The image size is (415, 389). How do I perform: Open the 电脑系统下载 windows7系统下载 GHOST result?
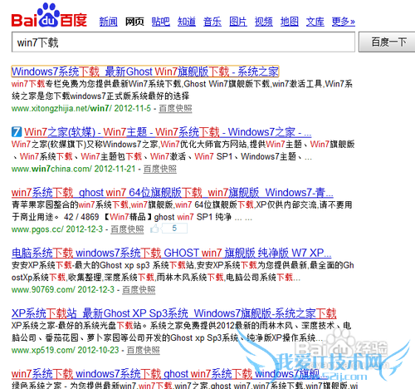[171, 253]
